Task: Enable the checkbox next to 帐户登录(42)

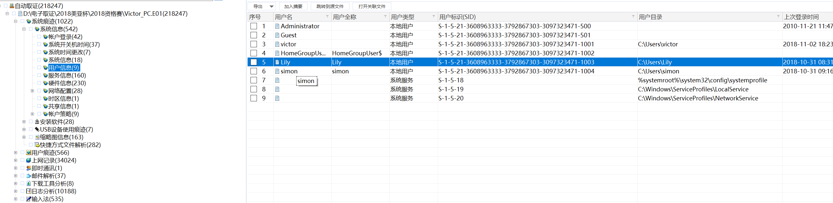Action: click(39, 37)
